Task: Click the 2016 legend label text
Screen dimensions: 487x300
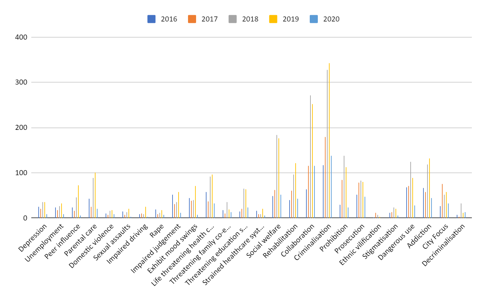Action: coord(169,19)
